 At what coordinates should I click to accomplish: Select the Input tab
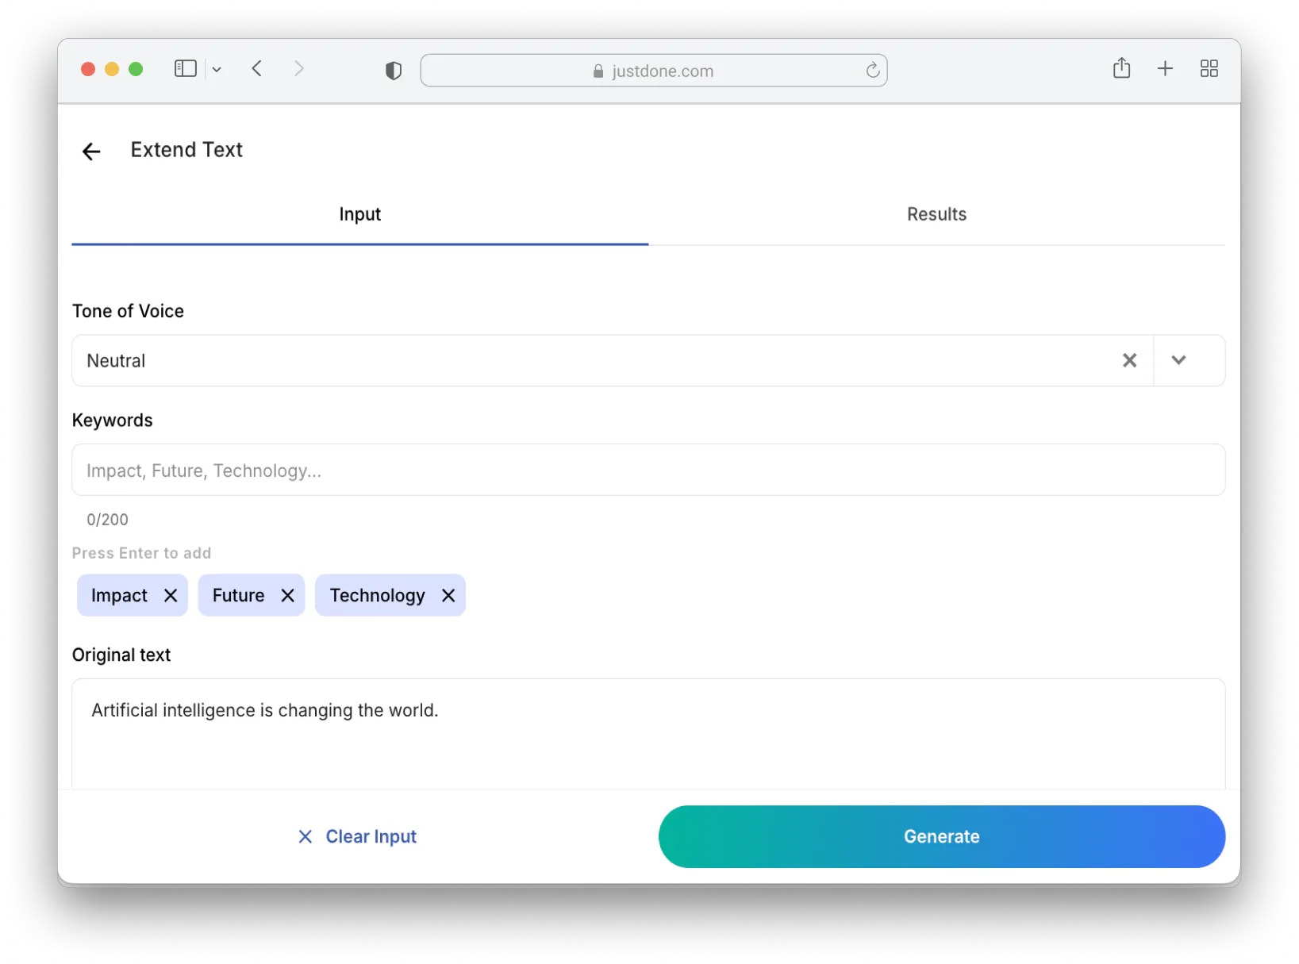pyautogui.click(x=359, y=214)
